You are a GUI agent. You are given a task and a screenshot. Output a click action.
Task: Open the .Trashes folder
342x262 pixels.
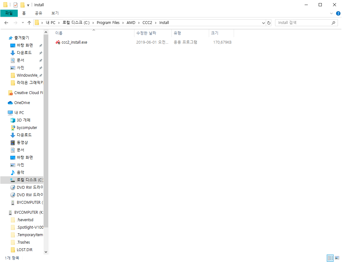coord(23,242)
